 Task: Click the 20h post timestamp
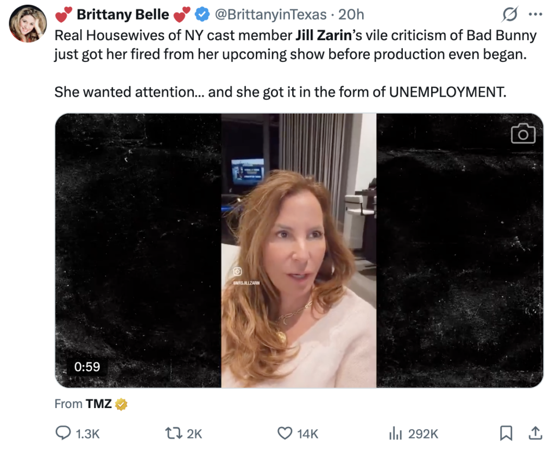[351, 15]
